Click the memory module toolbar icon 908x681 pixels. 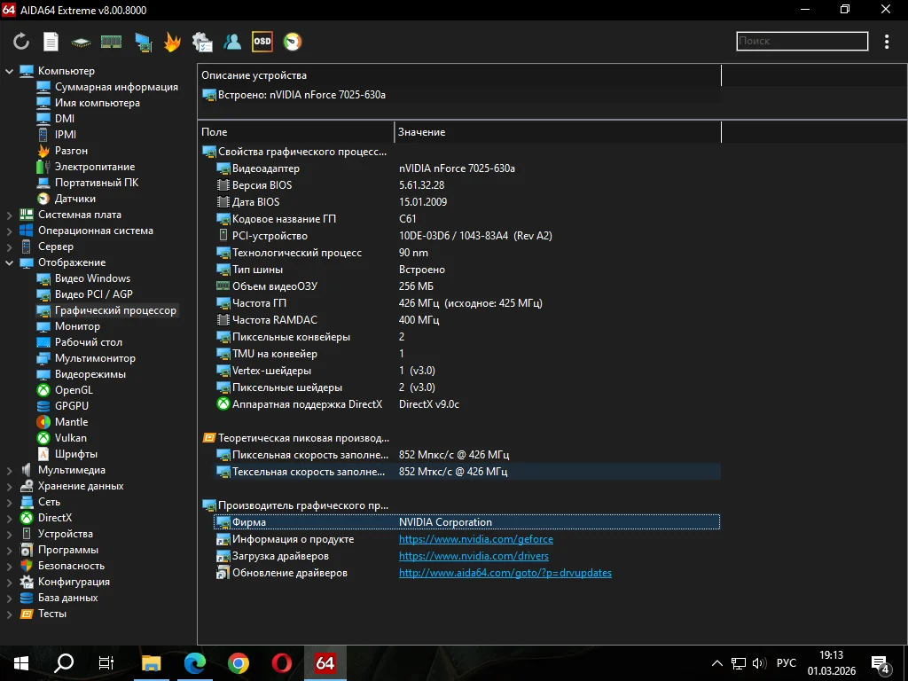click(x=111, y=42)
